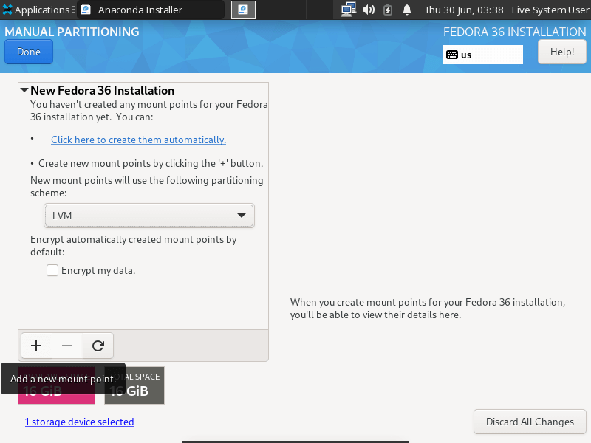Open the battery power indicator

(x=388, y=10)
